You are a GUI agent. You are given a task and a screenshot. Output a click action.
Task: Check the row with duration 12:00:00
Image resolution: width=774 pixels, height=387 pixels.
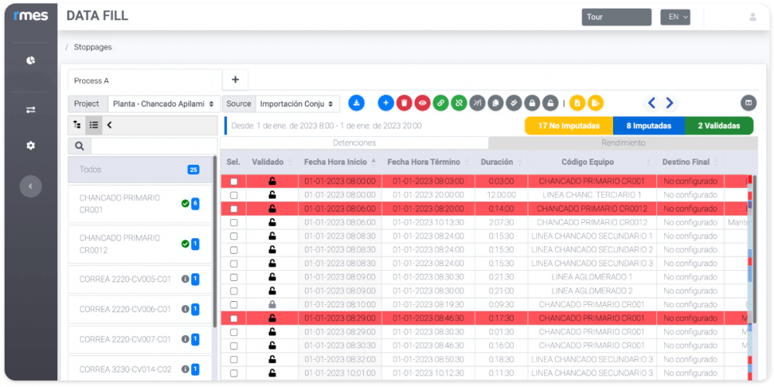click(x=234, y=196)
